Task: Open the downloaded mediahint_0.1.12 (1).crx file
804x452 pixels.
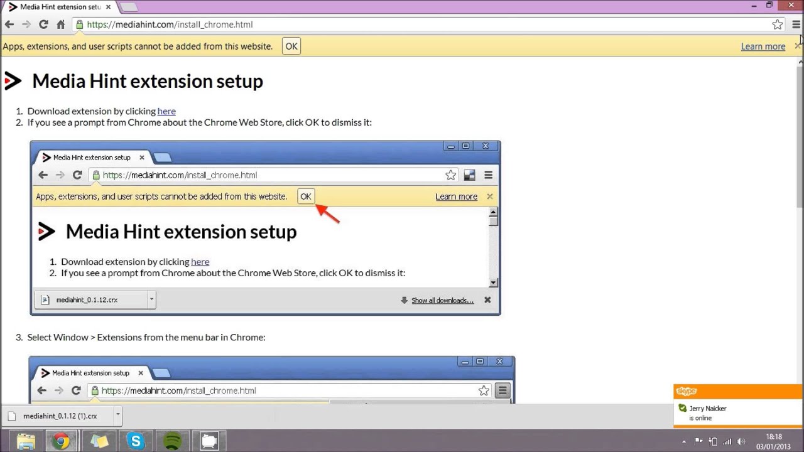Action: pyautogui.click(x=60, y=416)
